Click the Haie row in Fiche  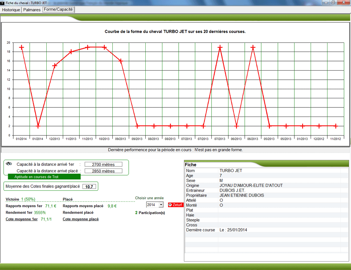click(x=266, y=215)
